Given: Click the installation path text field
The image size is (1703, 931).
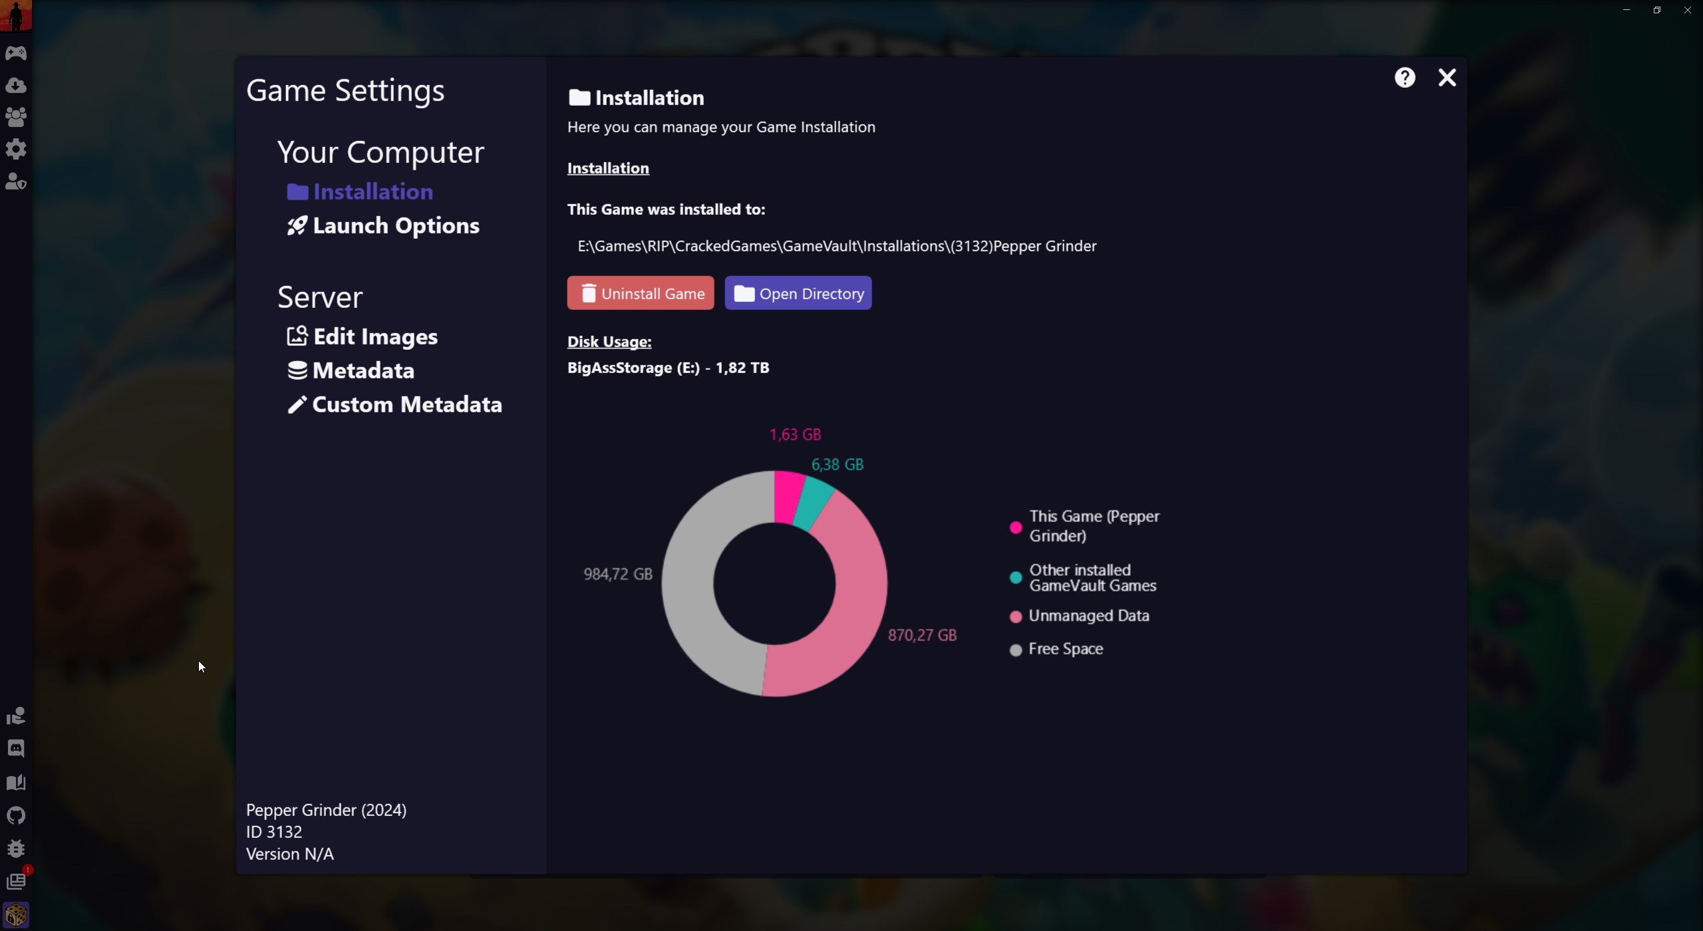Looking at the screenshot, I should click(x=837, y=246).
